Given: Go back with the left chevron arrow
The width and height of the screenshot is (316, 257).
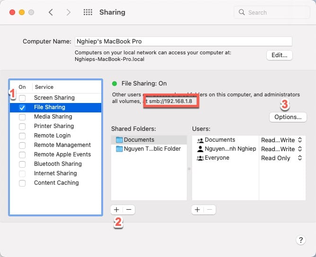Looking at the screenshot, I should pyautogui.click(x=51, y=12).
